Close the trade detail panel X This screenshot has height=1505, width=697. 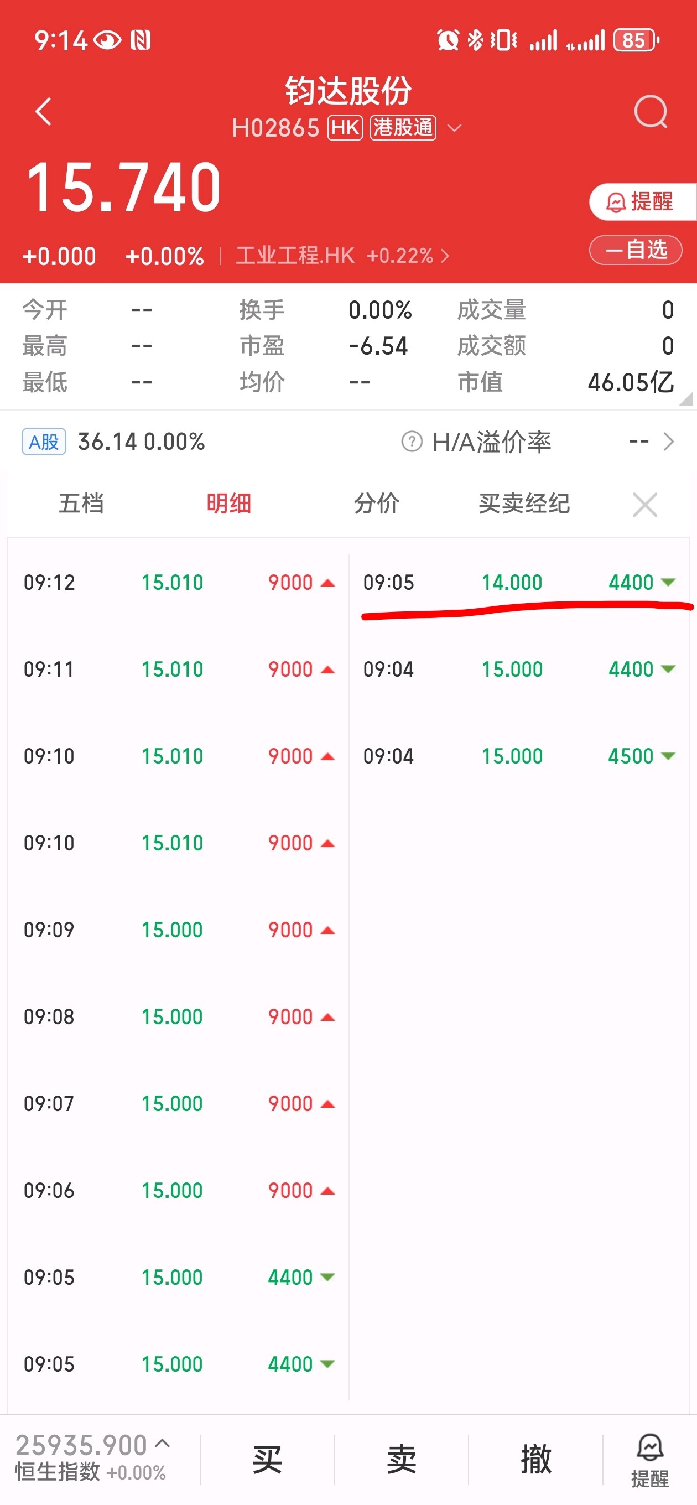(645, 504)
